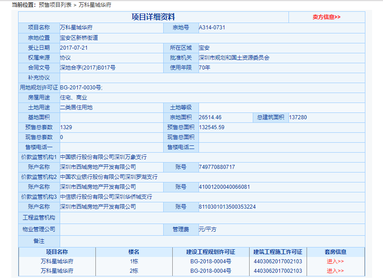Open the 卖方信息>> link
Viewport: 383px width, 280px height.
326,17
